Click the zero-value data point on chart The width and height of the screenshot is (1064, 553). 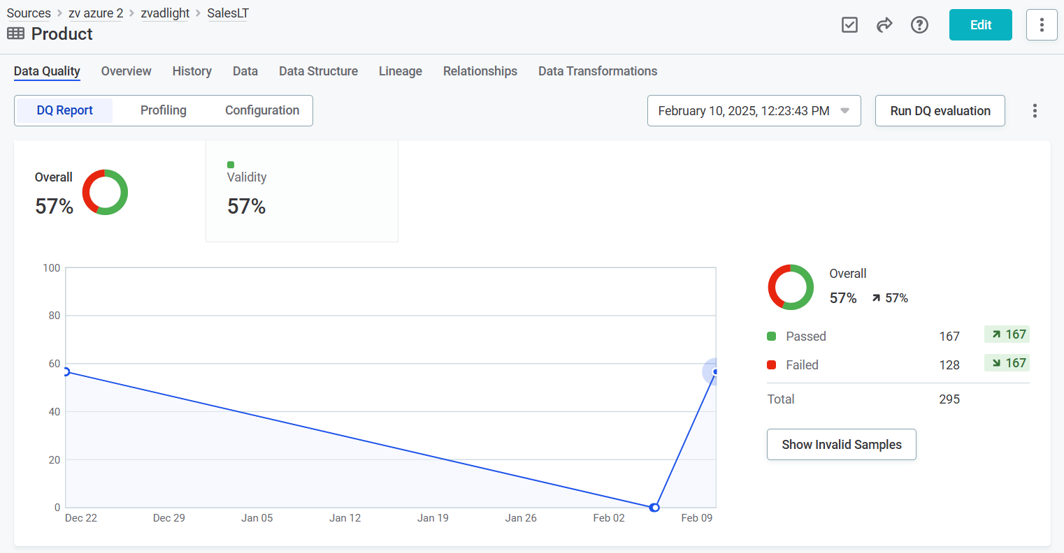tap(654, 508)
